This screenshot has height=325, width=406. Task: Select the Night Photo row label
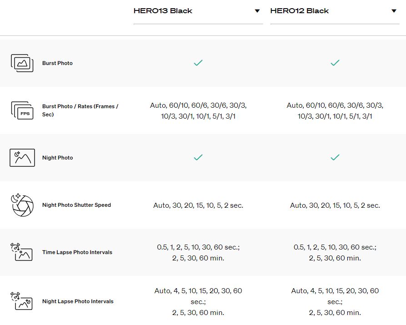tap(57, 158)
